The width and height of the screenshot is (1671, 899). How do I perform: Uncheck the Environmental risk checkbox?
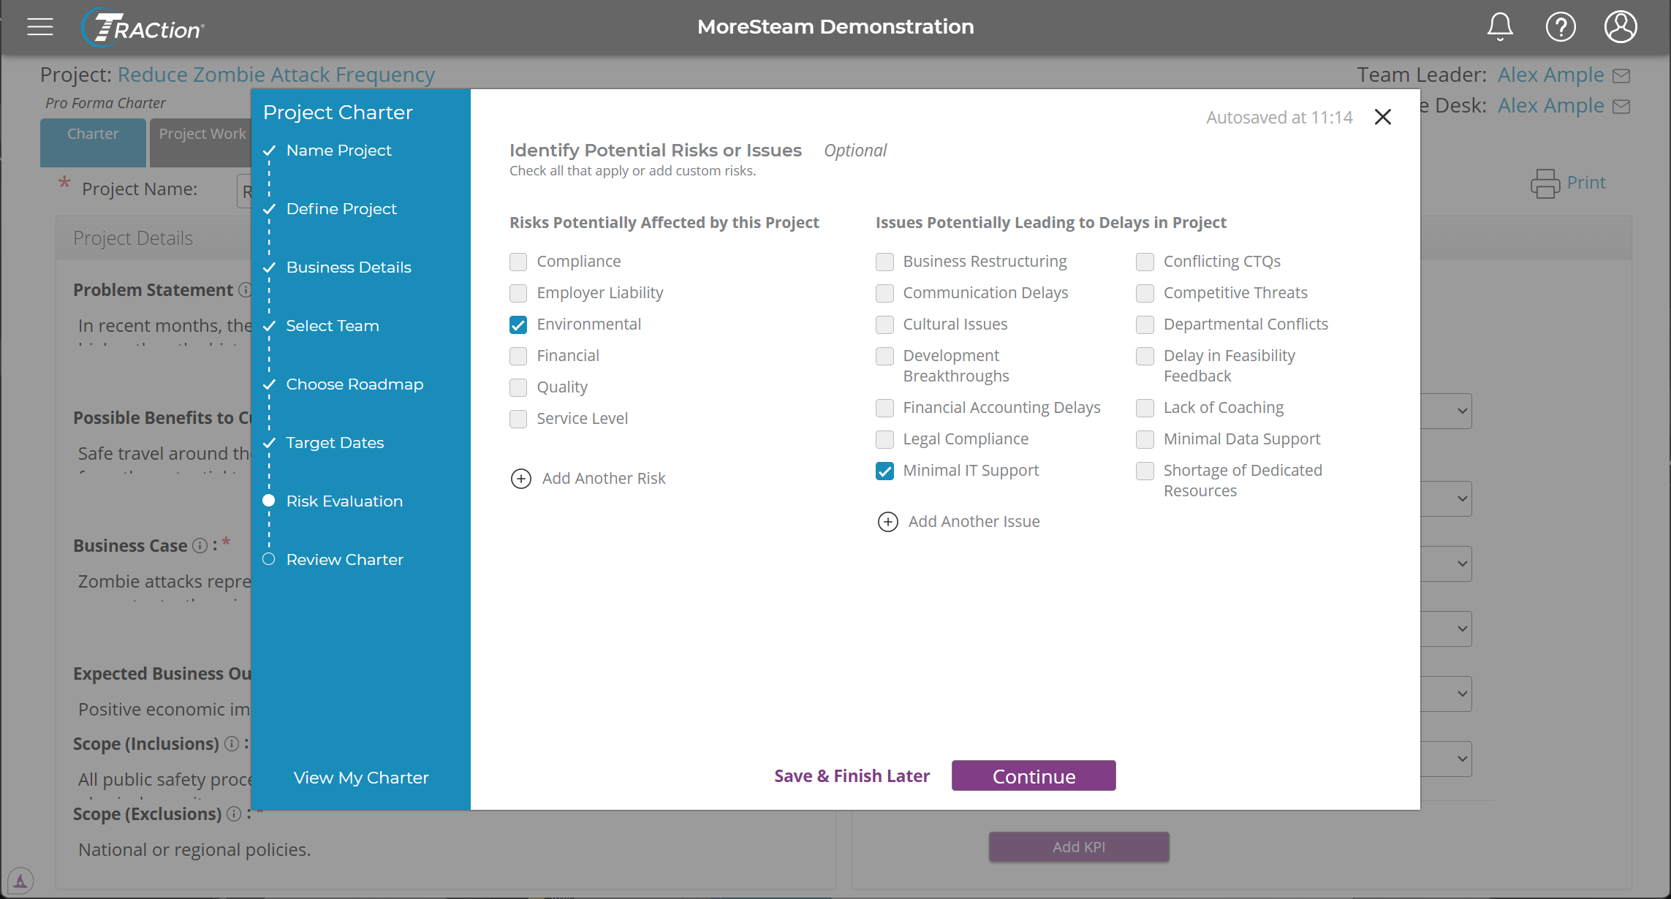click(518, 325)
